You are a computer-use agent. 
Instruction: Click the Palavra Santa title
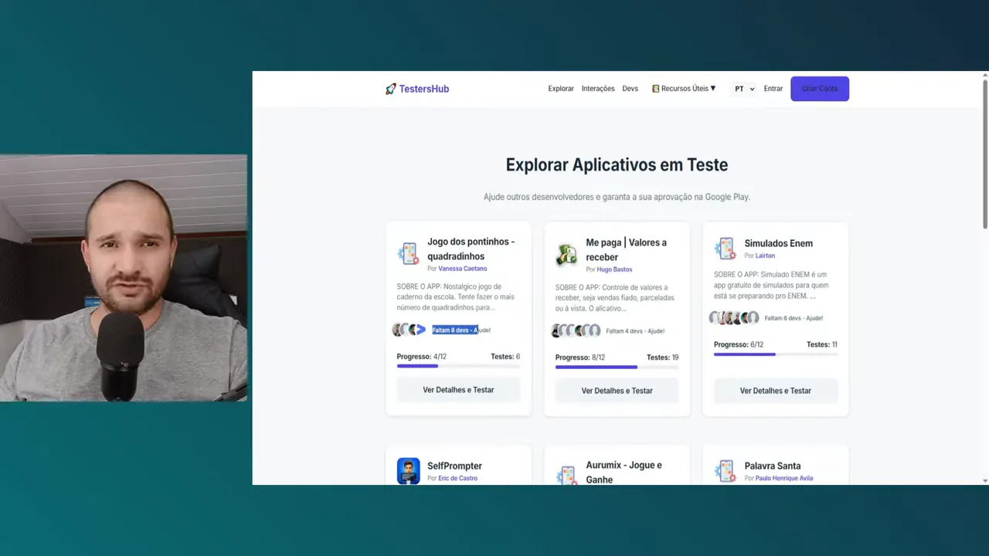point(772,466)
